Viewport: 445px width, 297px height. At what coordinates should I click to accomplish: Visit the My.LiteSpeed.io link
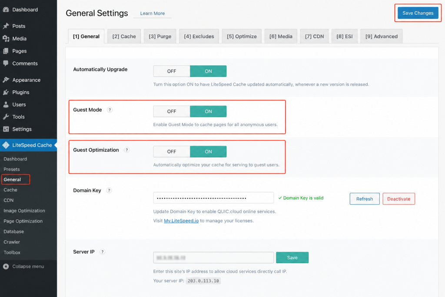tap(181, 220)
